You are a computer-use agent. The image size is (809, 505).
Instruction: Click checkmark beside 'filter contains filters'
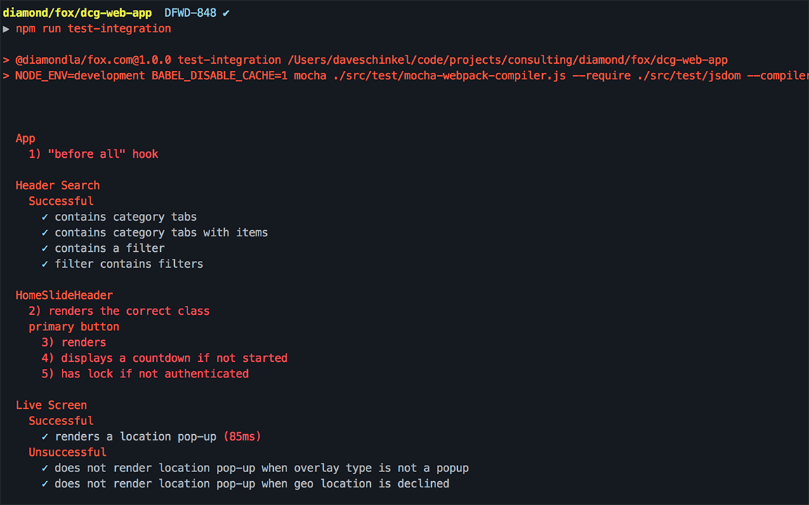coord(45,264)
